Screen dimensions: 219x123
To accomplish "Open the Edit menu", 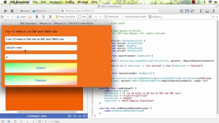I will (43, 2).
